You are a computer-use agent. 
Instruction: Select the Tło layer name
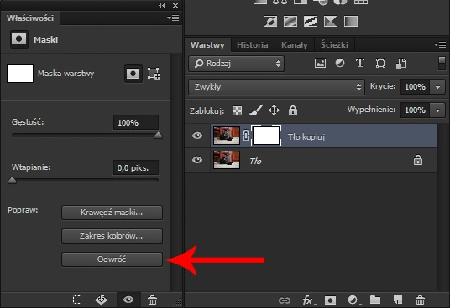tap(255, 161)
